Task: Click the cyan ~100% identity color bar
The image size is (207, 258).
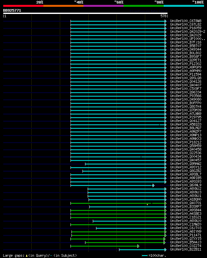Action: point(184,6)
